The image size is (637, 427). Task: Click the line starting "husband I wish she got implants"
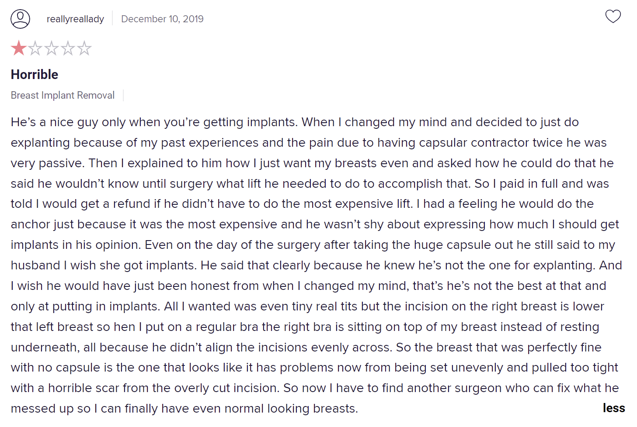[x=316, y=265]
